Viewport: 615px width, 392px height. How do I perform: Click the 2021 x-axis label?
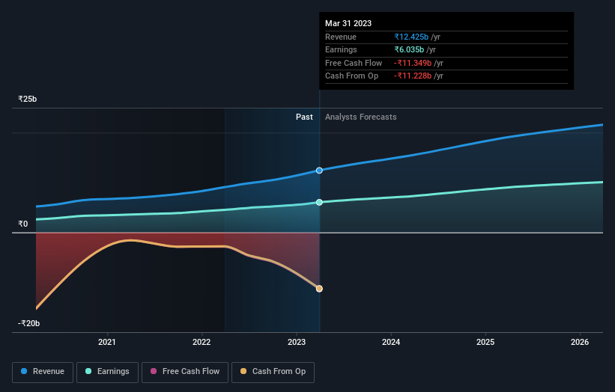tap(106, 343)
